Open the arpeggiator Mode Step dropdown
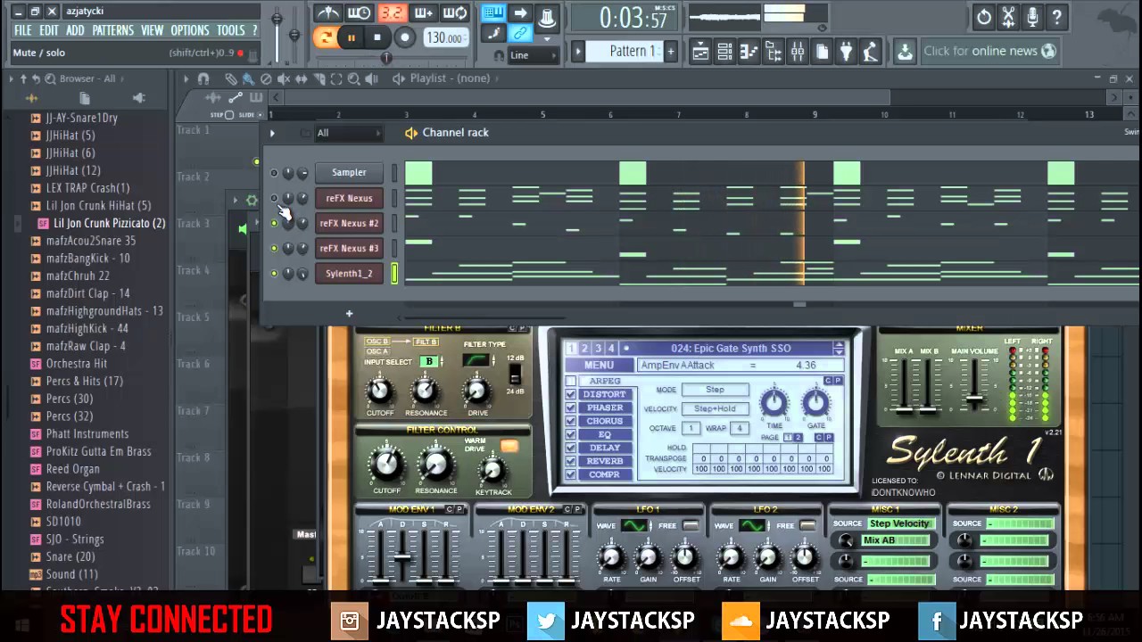The width and height of the screenshot is (1142, 642). coord(715,390)
